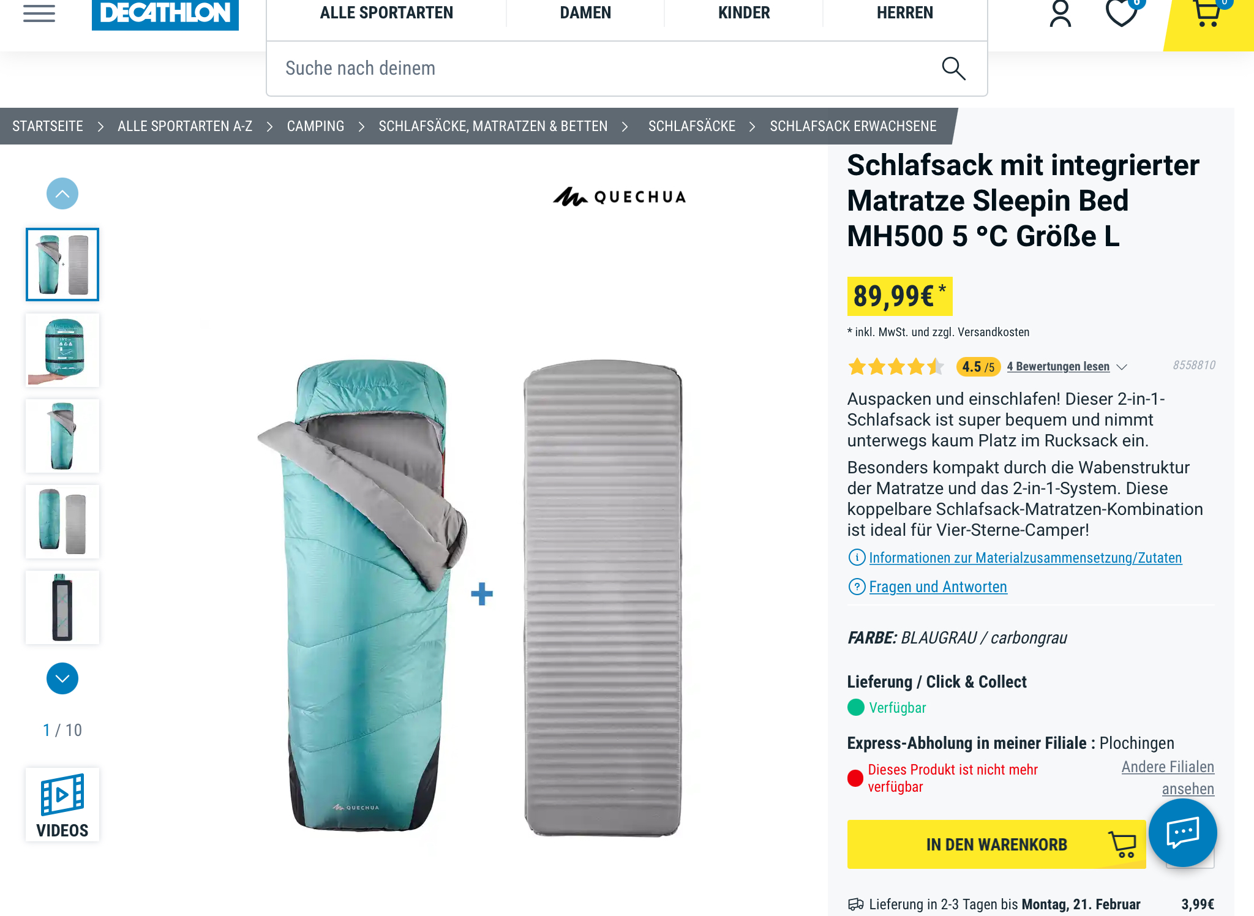Open the chat bubble icon

[1182, 832]
